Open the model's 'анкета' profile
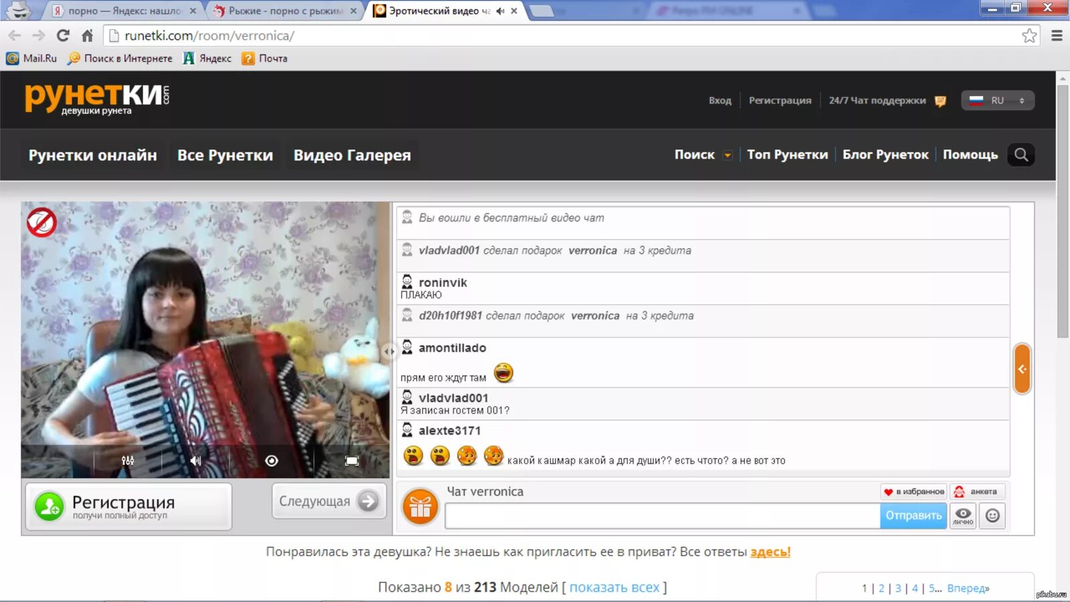 click(977, 492)
